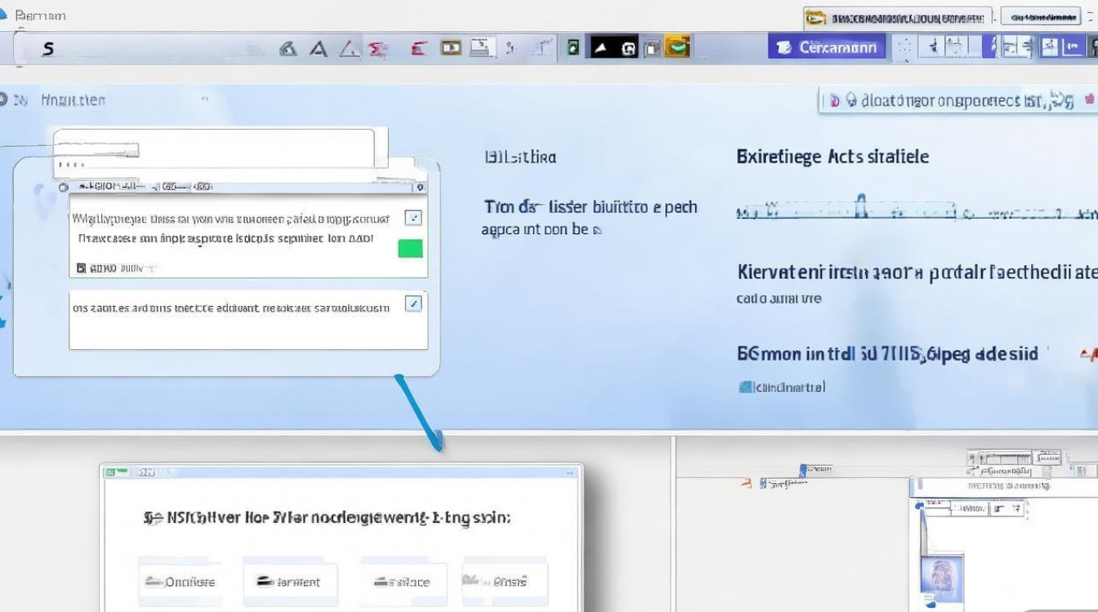
Task: Open the "clundmartral" link with blue icon
Action: coord(782,387)
